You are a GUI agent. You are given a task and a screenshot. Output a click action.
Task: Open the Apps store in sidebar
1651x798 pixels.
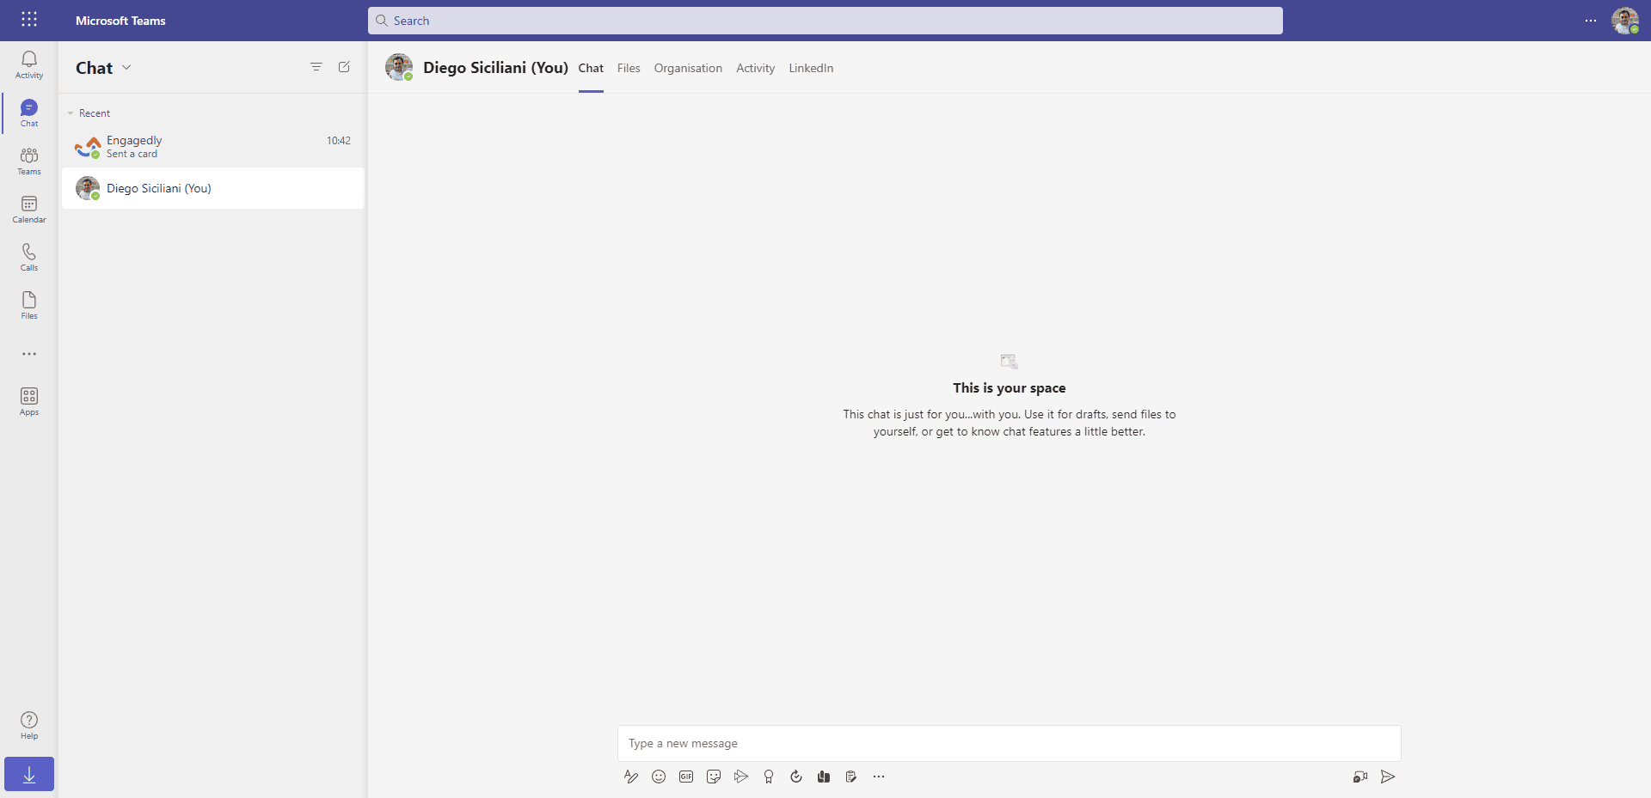tap(29, 402)
